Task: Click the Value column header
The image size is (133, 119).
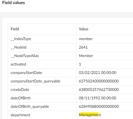Action: click(x=84, y=29)
